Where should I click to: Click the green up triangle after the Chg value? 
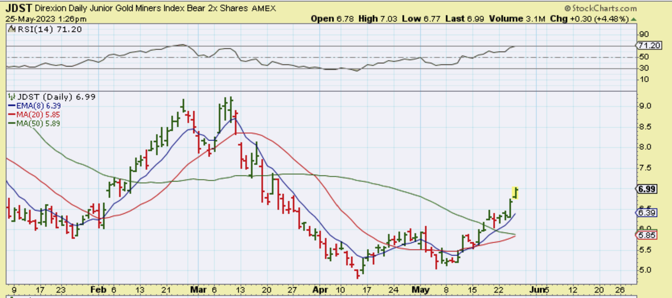coord(634,19)
